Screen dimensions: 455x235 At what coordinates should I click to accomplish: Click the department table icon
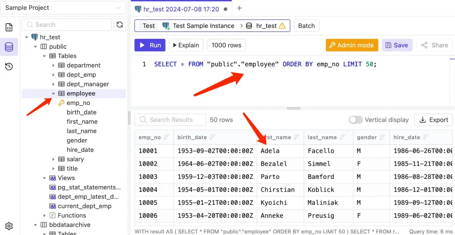click(61, 65)
